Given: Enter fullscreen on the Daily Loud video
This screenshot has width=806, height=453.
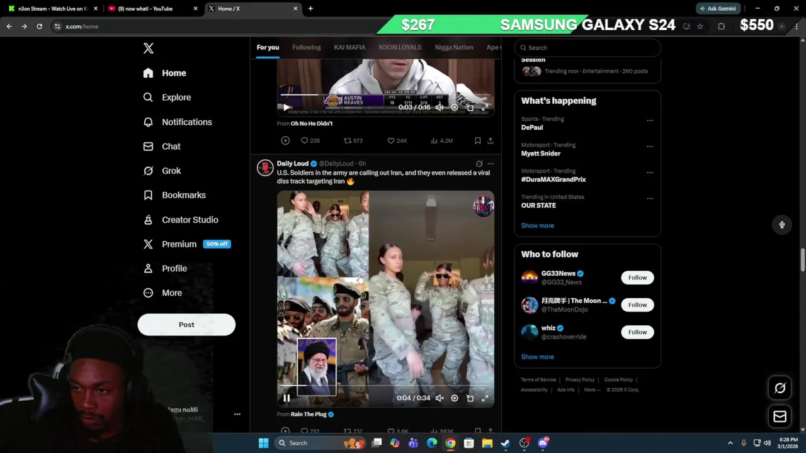Looking at the screenshot, I should coord(485,398).
